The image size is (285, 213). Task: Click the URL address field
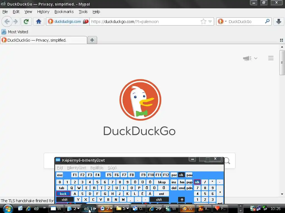point(144,22)
